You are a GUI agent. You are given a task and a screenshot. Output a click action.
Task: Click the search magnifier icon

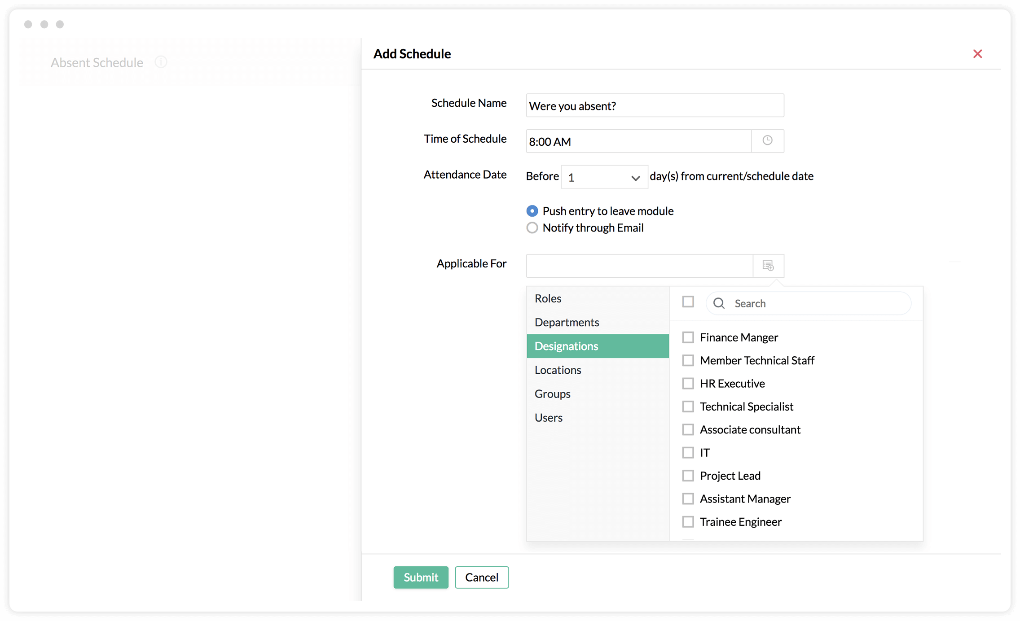click(x=719, y=303)
